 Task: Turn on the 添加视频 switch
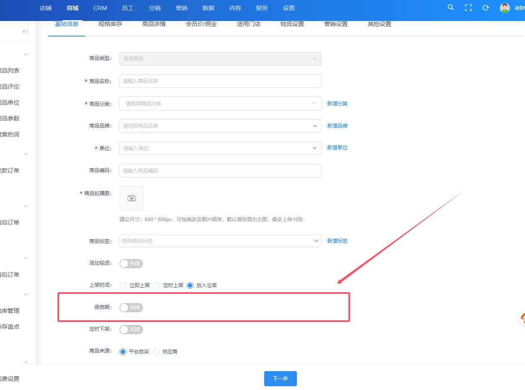(x=131, y=264)
